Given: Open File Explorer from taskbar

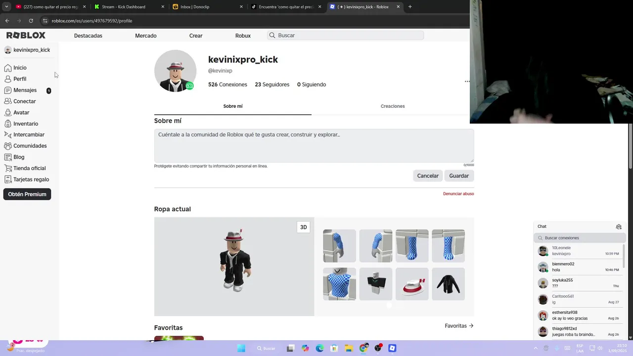Looking at the screenshot, I should 348,348.
